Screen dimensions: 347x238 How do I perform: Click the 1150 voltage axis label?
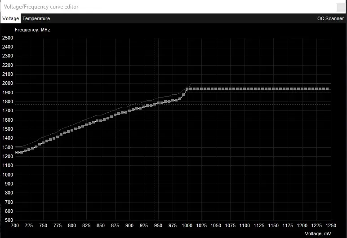coord(273,225)
